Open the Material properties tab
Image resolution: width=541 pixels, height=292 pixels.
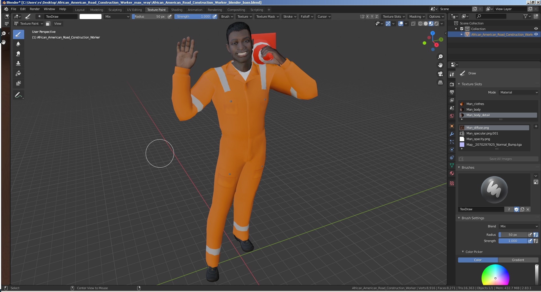(x=452, y=173)
